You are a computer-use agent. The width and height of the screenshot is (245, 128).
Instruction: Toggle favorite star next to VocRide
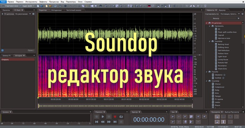point(223,78)
